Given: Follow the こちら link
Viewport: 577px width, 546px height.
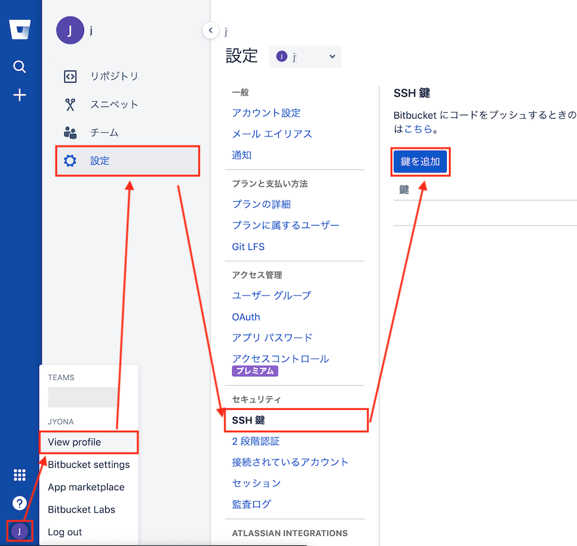Looking at the screenshot, I should click(418, 129).
